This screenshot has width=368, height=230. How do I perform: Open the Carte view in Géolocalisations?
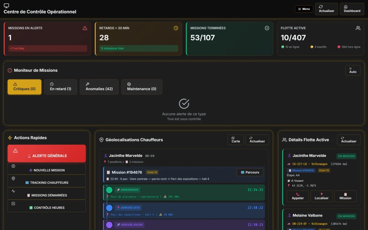pyautogui.click(x=236, y=140)
